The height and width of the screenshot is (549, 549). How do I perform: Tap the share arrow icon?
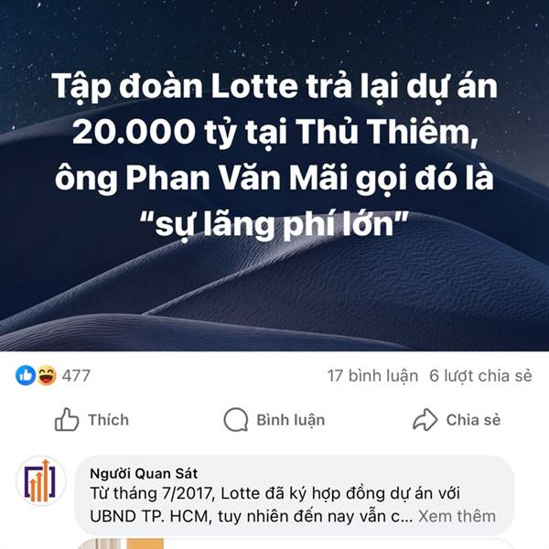[x=425, y=419]
